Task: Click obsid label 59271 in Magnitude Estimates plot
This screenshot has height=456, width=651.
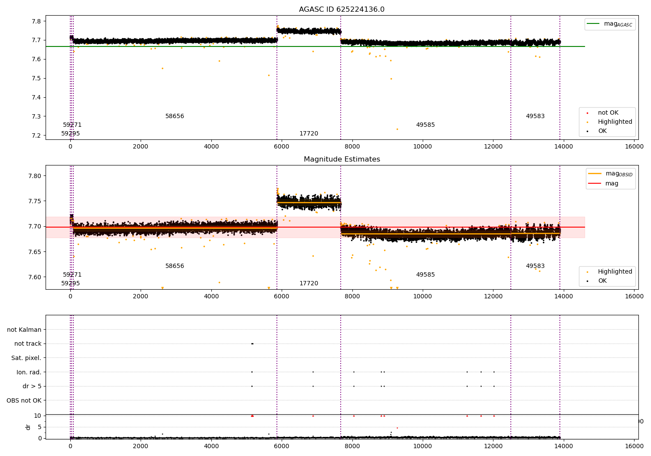Action: tap(72, 275)
